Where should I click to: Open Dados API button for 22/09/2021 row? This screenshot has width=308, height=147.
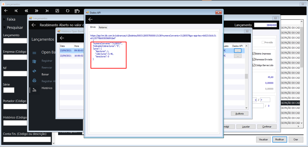tap(238, 56)
